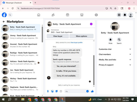Go back using the Marketplace back arrow
Viewport: 137px width, 102px height.
pyautogui.click(x=4, y=21)
